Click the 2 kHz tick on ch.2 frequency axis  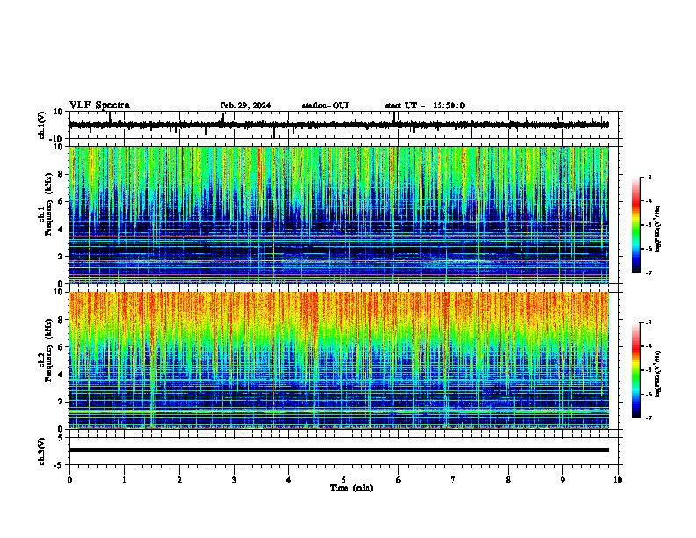[61, 402]
